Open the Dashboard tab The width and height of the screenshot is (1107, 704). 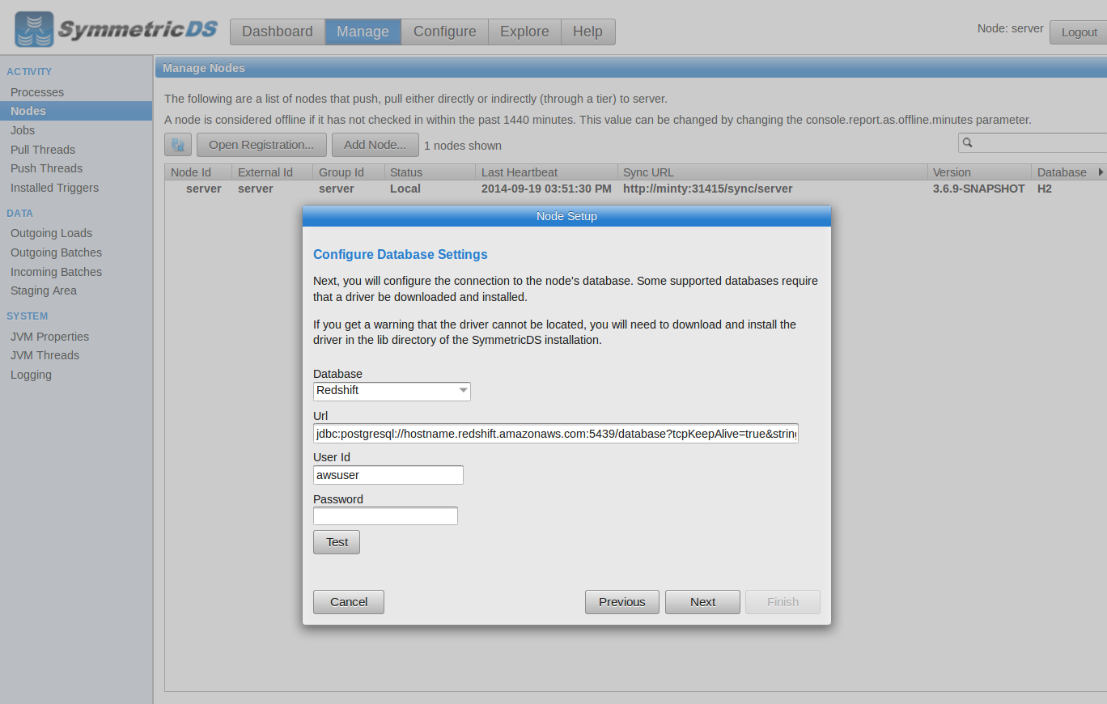tap(278, 32)
